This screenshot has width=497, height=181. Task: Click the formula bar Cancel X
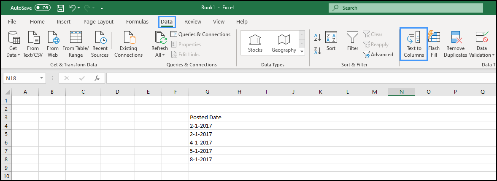click(67, 78)
